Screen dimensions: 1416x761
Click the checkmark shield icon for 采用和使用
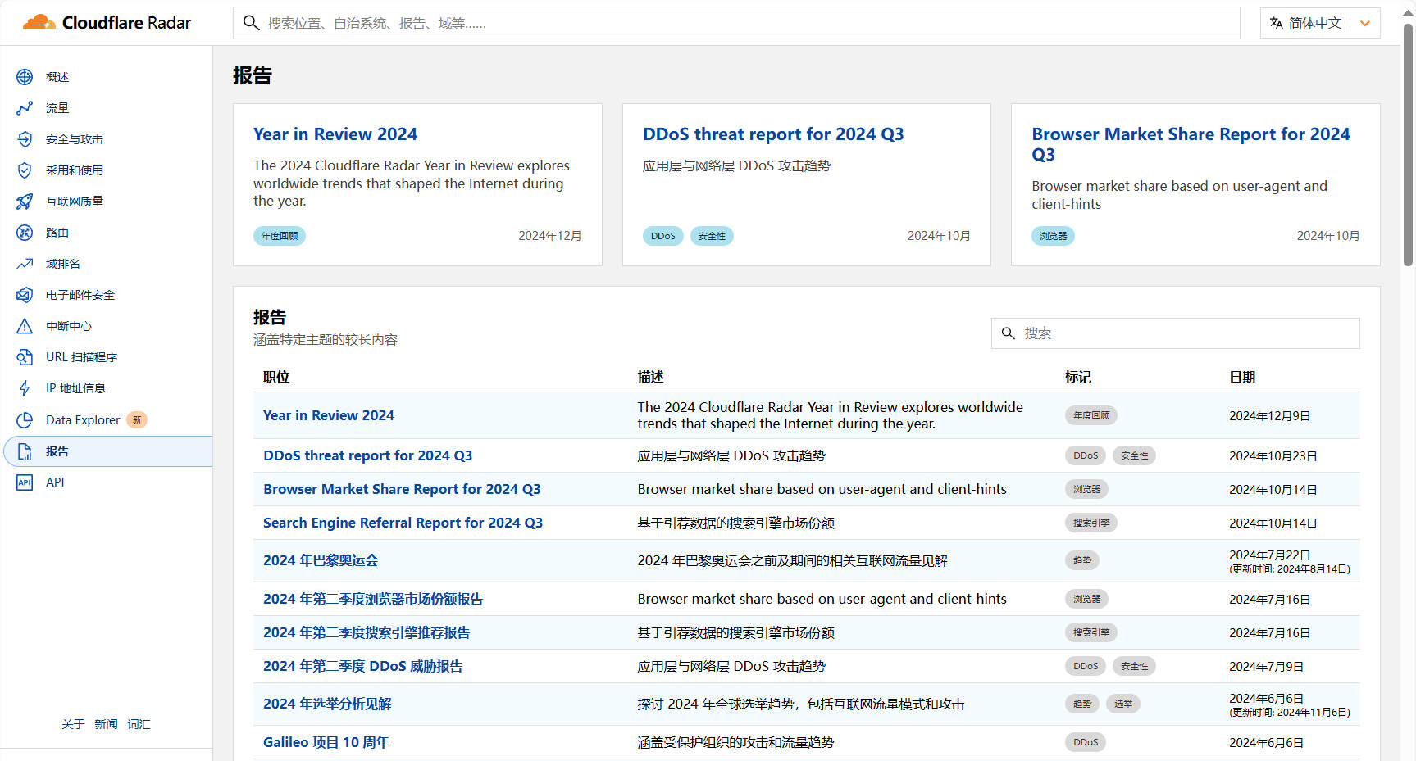pos(25,170)
